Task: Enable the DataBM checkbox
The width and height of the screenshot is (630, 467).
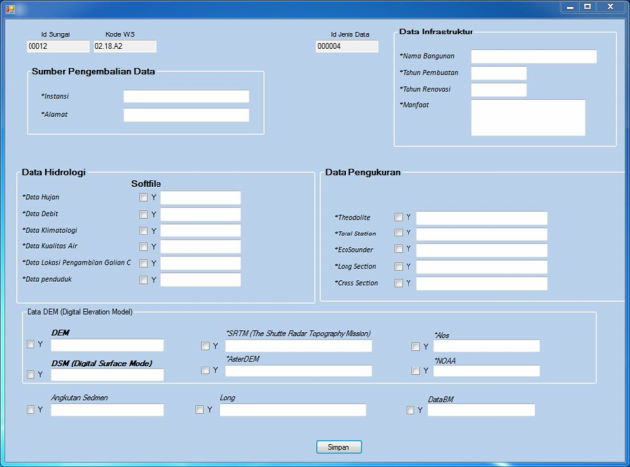Action: click(x=410, y=411)
